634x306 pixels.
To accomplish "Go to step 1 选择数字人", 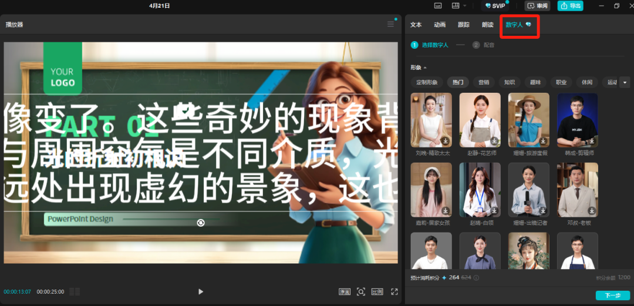I will click(x=430, y=45).
